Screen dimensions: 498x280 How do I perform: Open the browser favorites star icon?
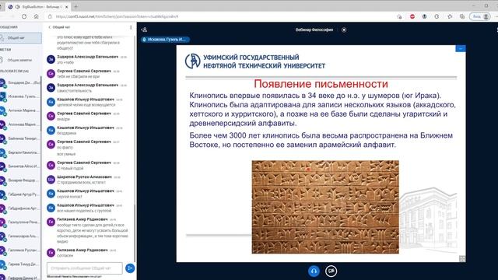pos(450,16)
